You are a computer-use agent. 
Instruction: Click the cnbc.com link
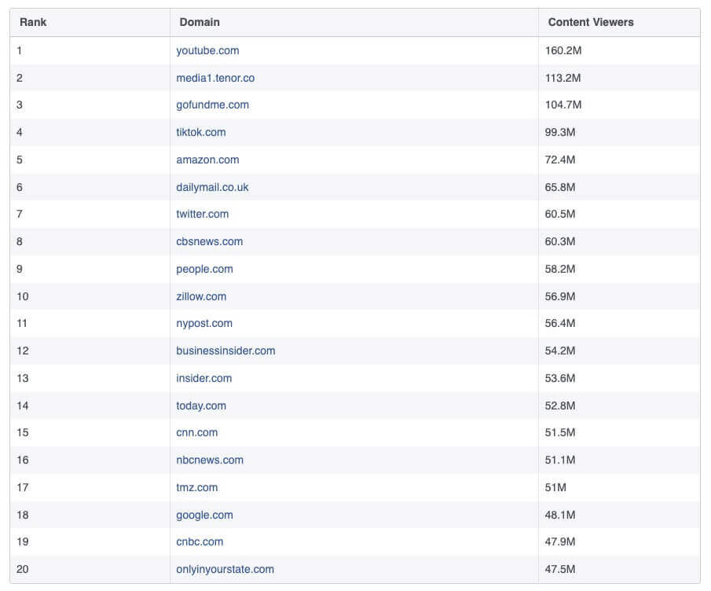[200, 542]
